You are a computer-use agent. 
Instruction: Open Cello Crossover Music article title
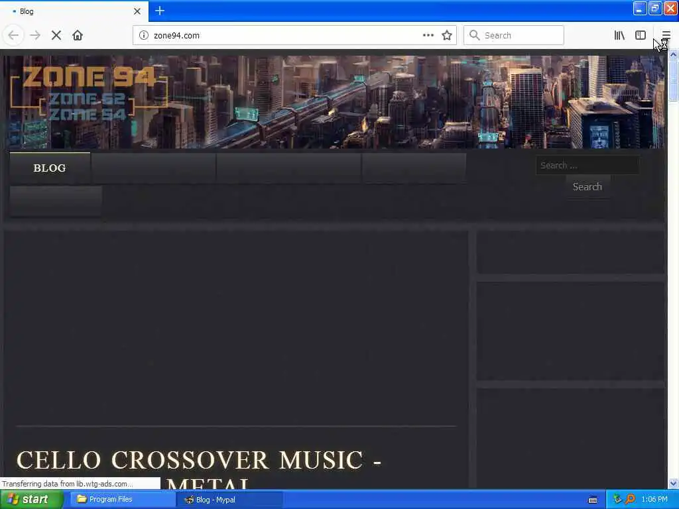point(198,469)
